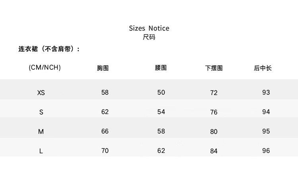Click the L size row label
The image size is (298, 174).
[41, 151]
